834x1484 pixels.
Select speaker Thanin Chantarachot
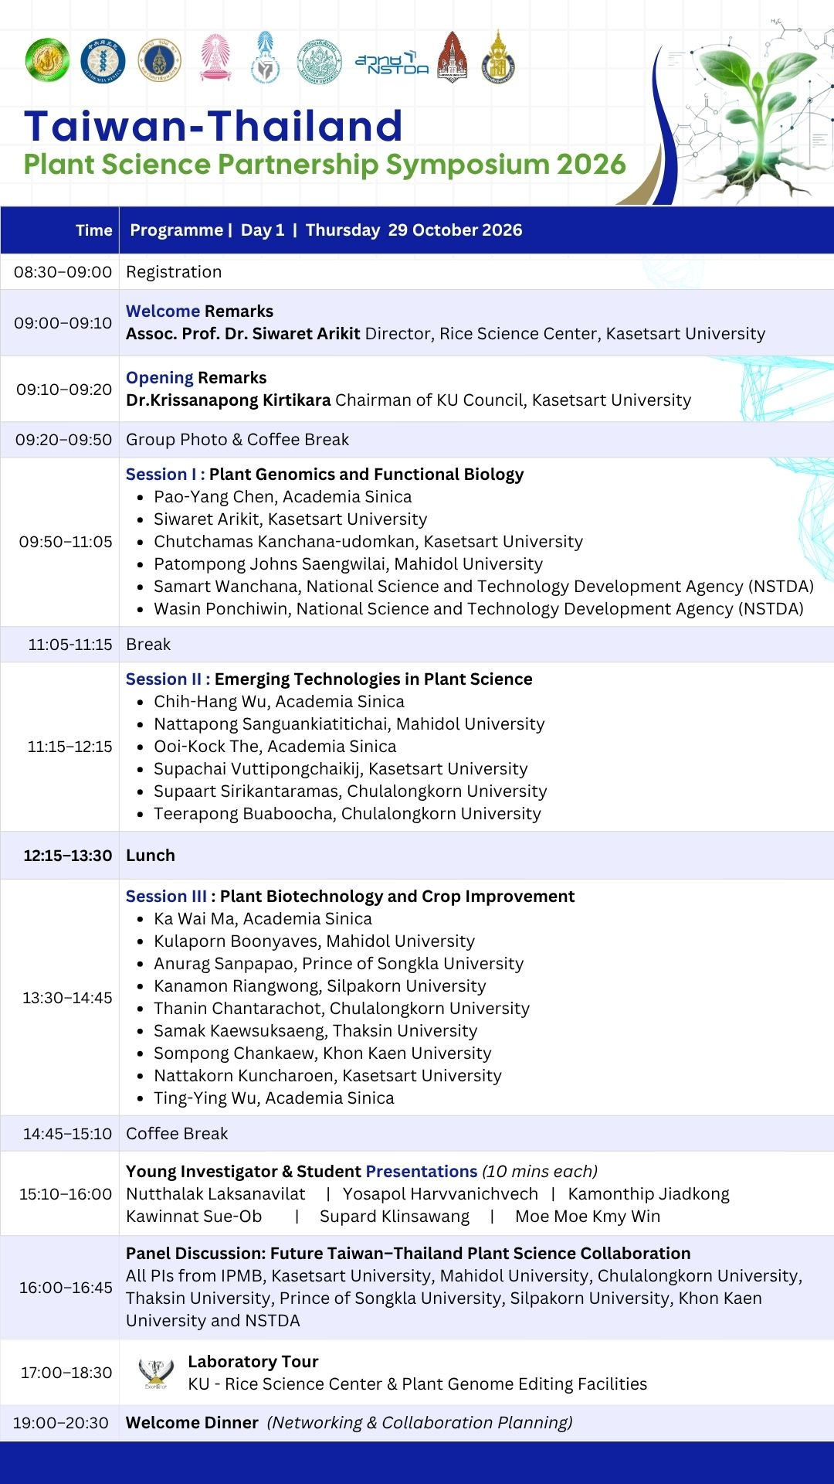(342, 1009)
